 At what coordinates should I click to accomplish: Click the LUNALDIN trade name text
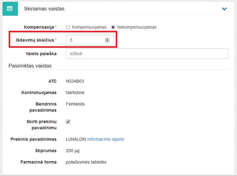point(76,139)
